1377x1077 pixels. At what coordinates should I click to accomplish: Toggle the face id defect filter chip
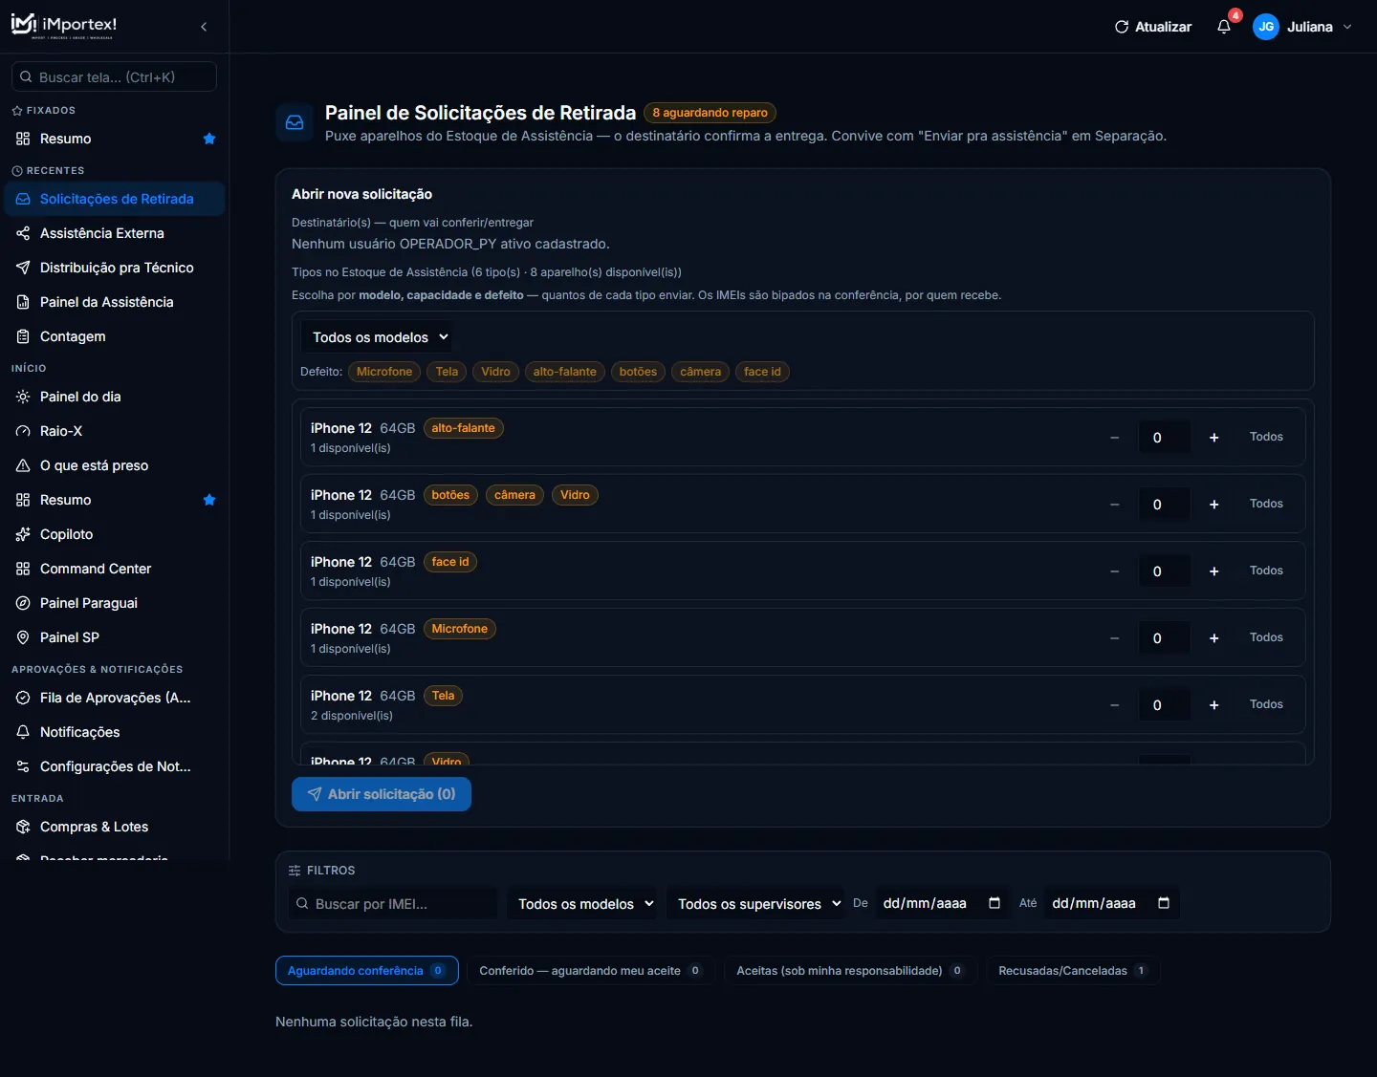pos(762,372)
